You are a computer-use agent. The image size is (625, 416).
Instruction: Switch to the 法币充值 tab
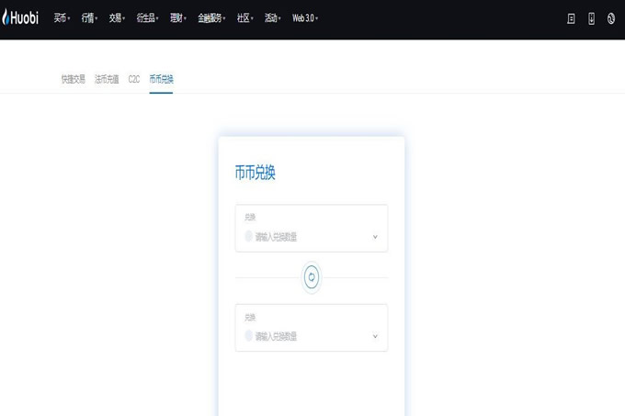click(x=107, y=79)
